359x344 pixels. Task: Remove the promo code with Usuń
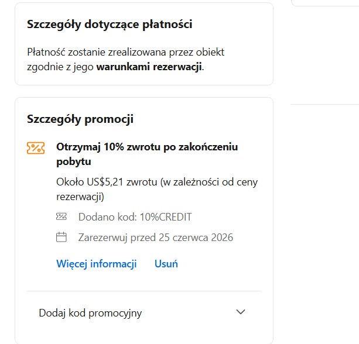tap(166, 264)
